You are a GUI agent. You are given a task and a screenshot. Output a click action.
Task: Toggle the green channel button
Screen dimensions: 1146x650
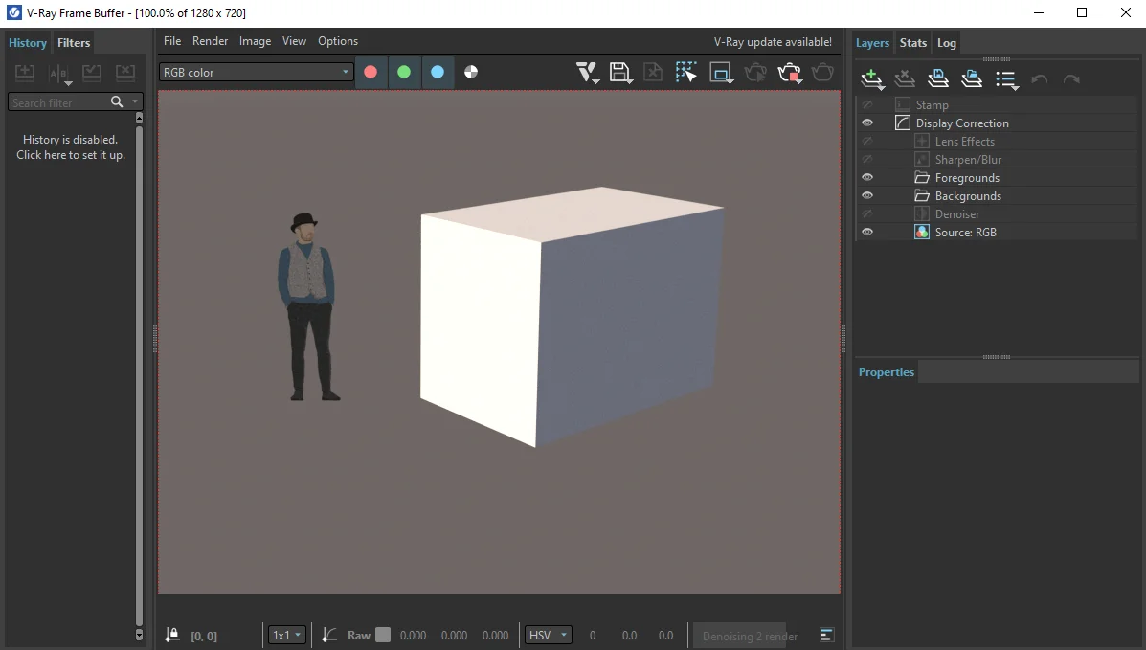tap(404, 72)
